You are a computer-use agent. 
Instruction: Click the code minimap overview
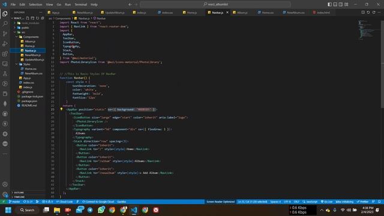click(367, 29)
